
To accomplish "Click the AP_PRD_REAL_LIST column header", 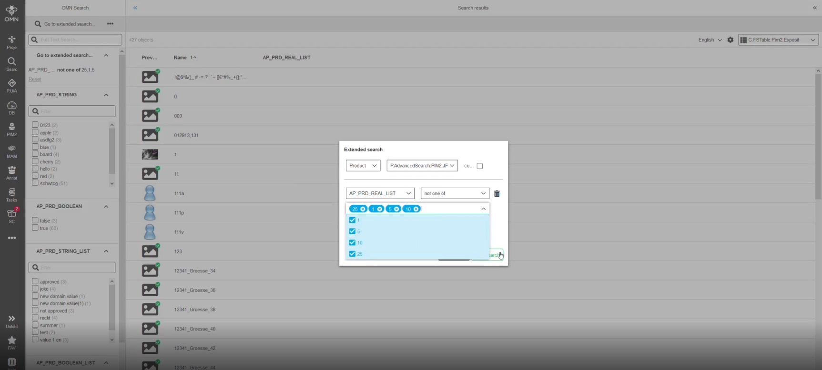I will (286, 58).
